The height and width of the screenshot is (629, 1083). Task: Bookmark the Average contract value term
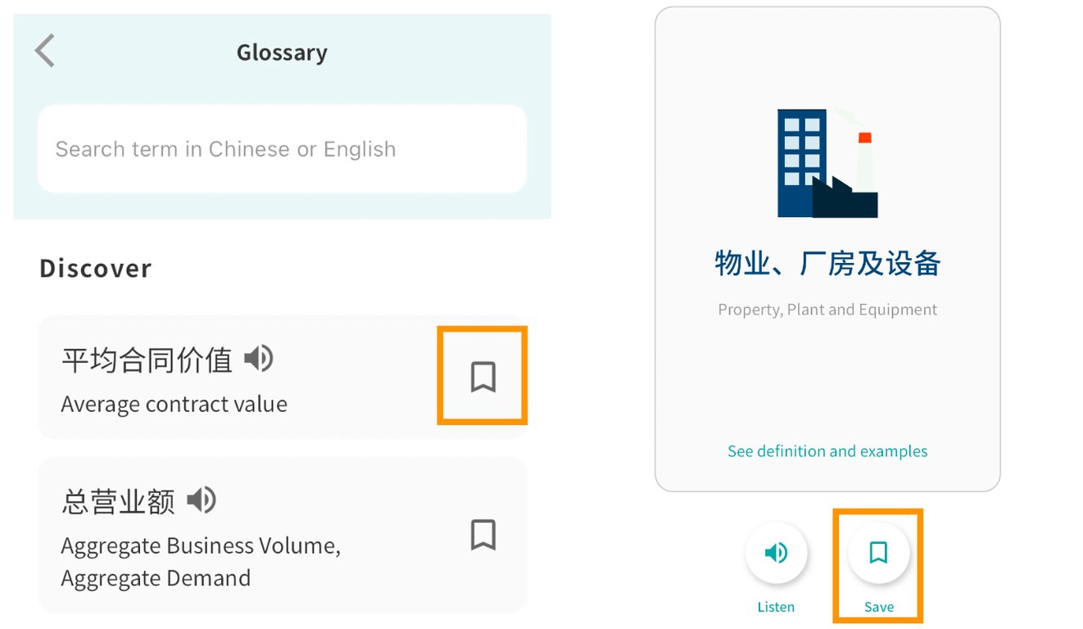click(x=483, y=377)
